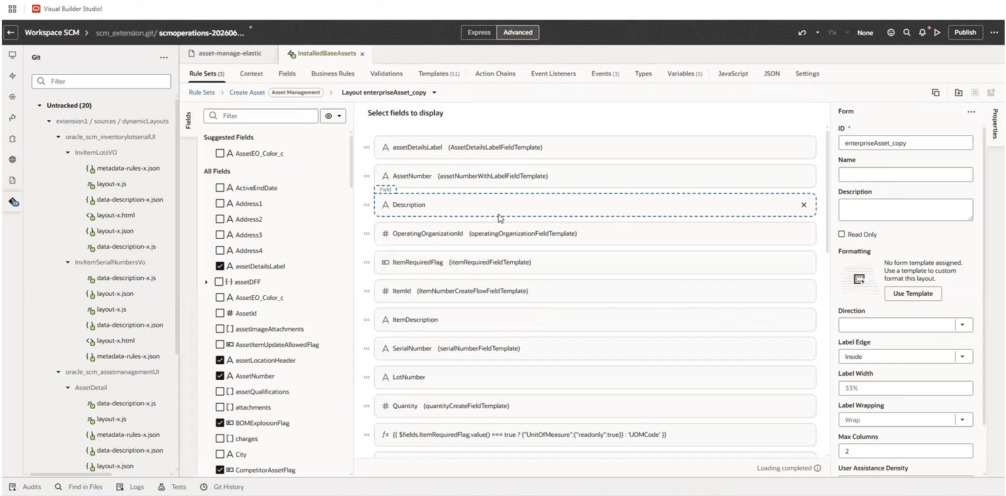The width and height of the screenshot is (1006, 496).
Task: Close the InstalledBaseAssets tab
Action: [x=362, y=54]
